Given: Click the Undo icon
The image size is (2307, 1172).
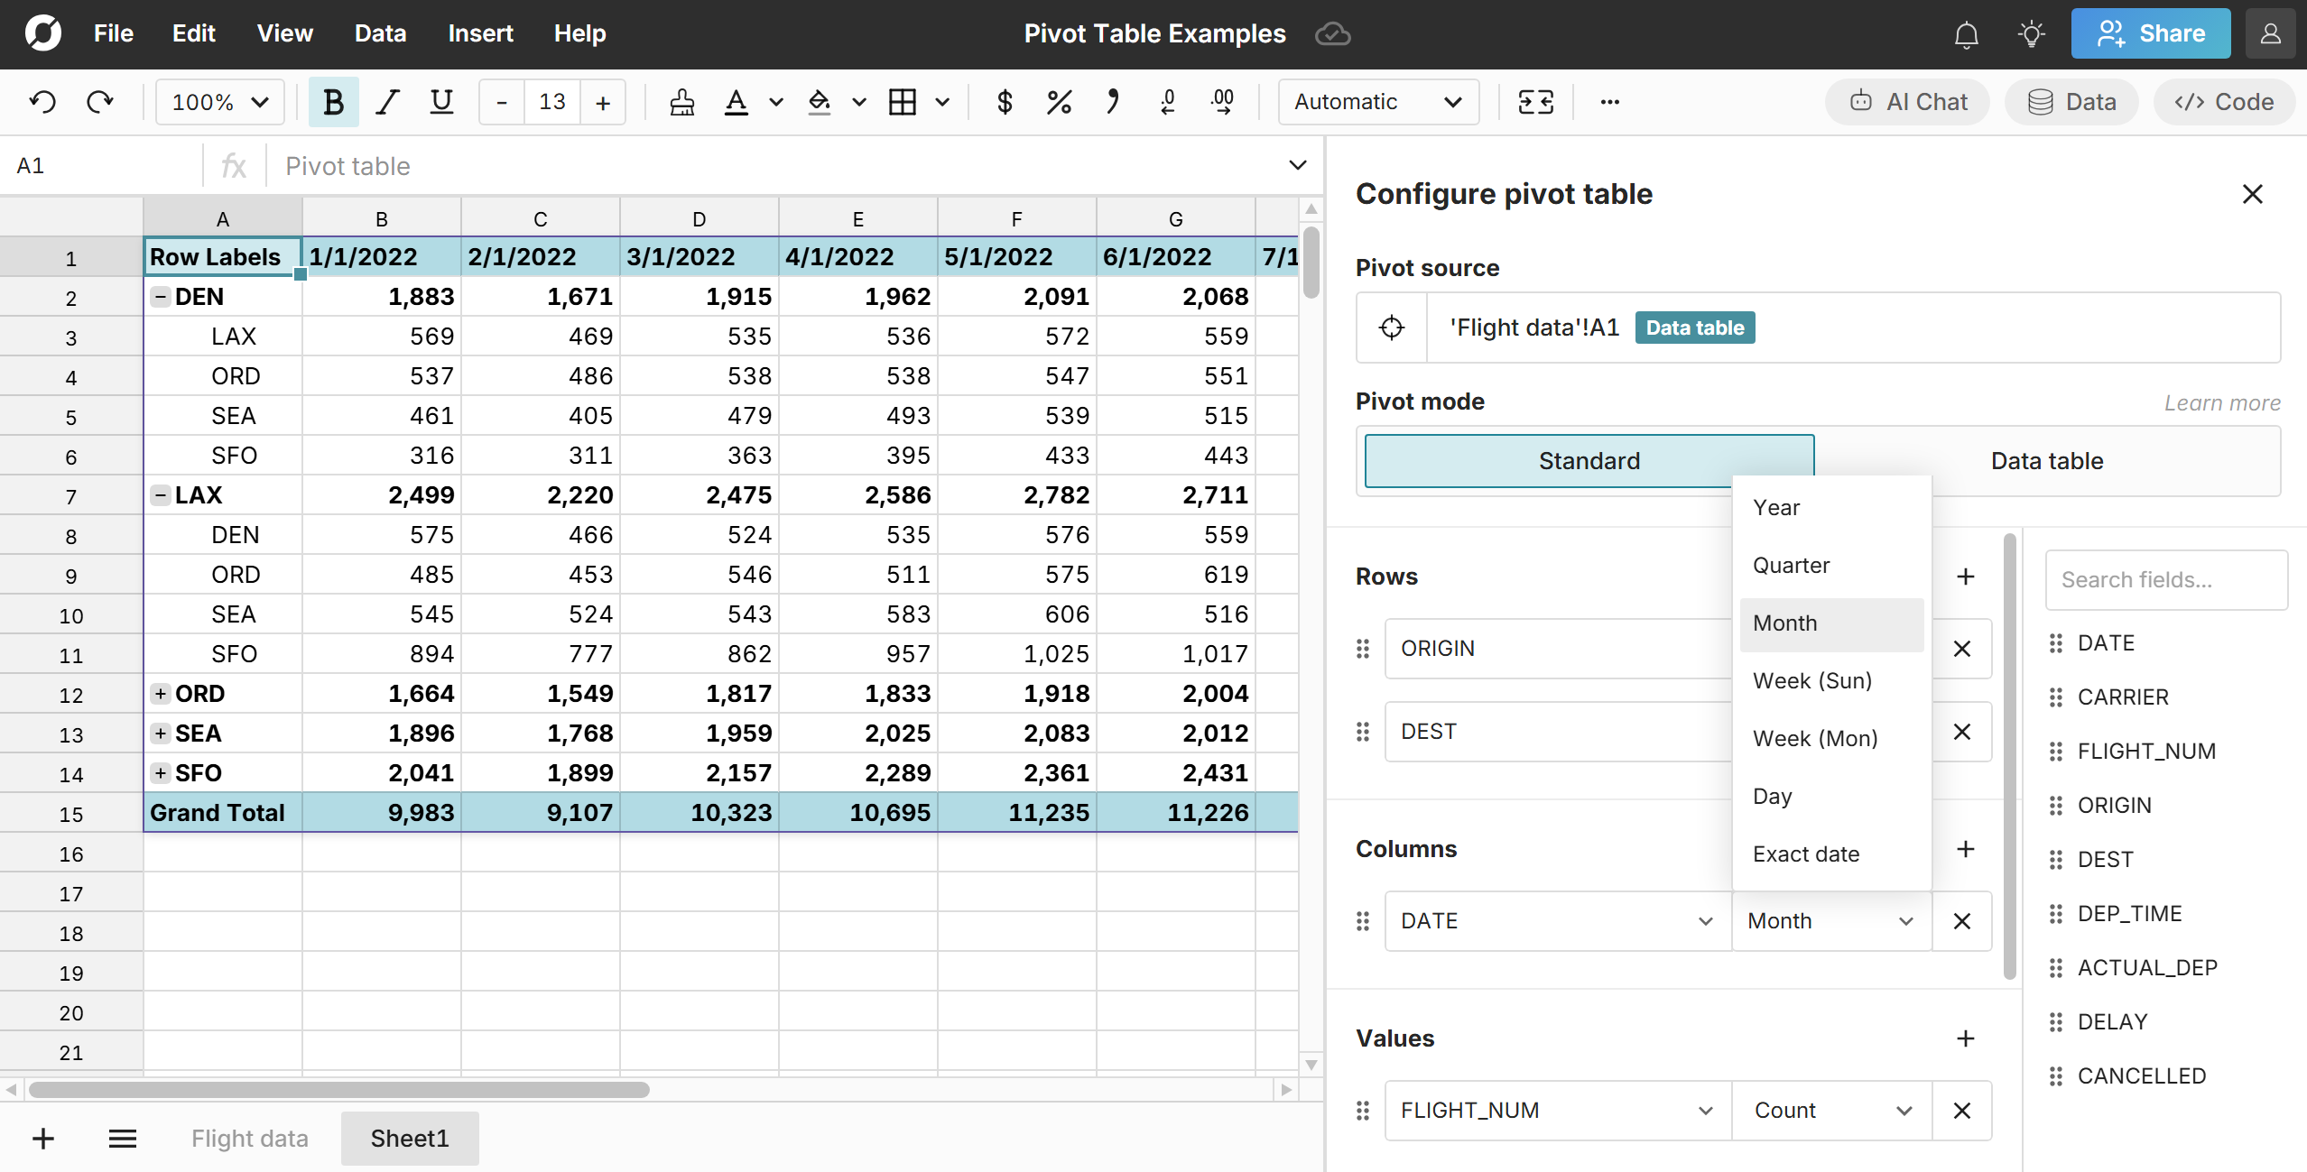Looking at the screenshot, I should (x=42, y=101).
